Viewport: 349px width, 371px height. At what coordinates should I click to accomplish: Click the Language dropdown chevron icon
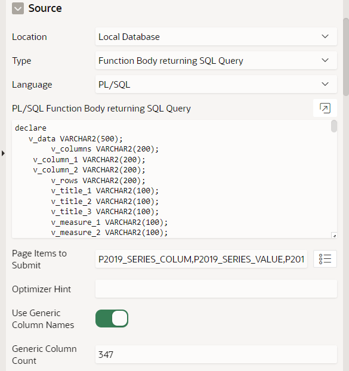pos(325,84)
